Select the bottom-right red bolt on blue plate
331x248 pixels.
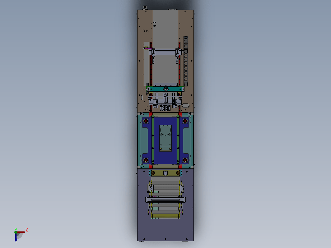pyautogui.click(x=185, y=160)
